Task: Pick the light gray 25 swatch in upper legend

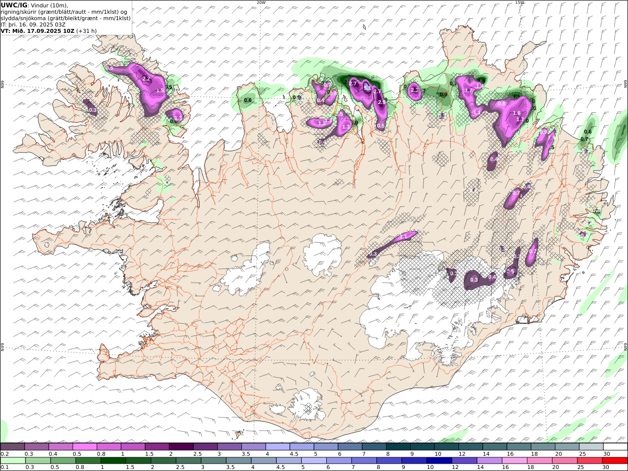Action: tap(591, 447)
